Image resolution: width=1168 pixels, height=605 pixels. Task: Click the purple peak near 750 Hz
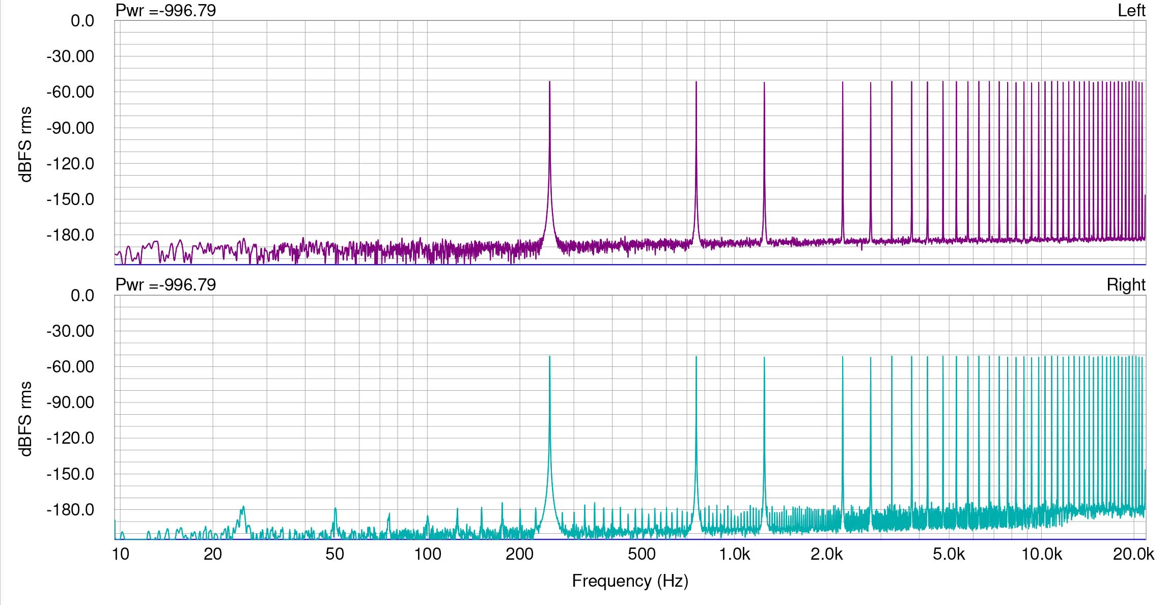click(696, 83)
